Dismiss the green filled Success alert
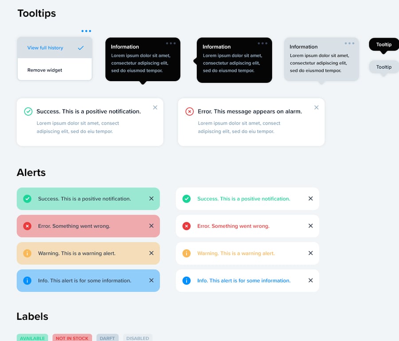Image resolution: width=399 pixels, height=341 pixels. [x=151, y=199]
